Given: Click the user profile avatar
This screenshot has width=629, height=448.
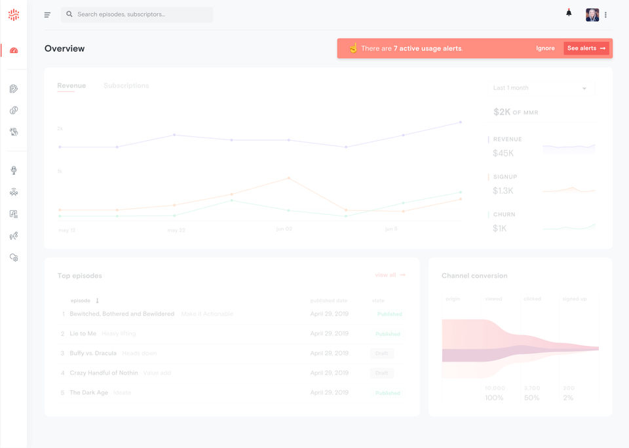Looking at the screenshot, I should (592, 15).
